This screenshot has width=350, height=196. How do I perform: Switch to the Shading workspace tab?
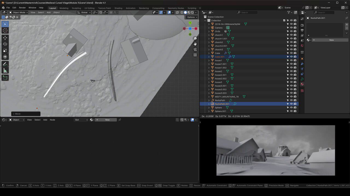tap(118, 8)
